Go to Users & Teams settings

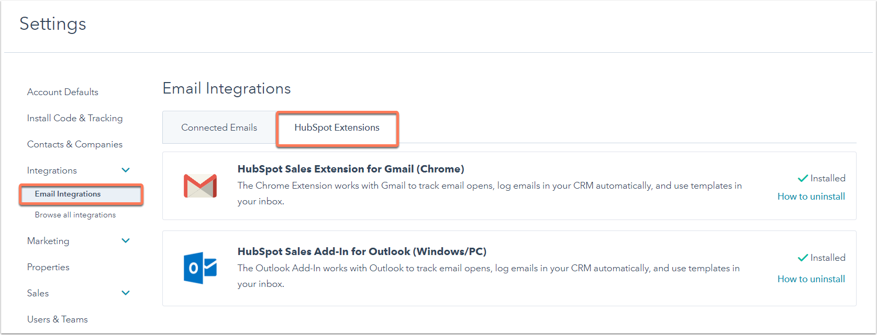tap(58, 319)
